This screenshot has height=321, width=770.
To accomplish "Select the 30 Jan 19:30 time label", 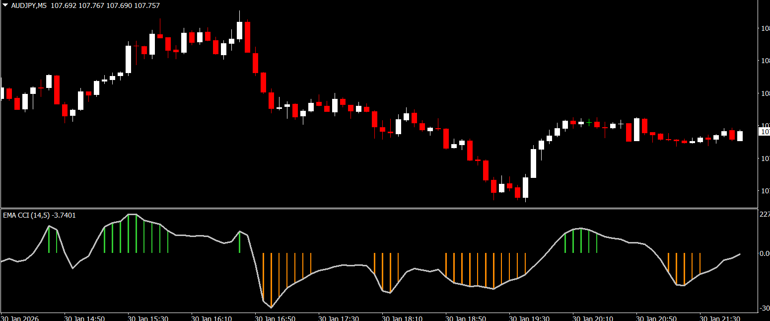I will coord(529,318).
